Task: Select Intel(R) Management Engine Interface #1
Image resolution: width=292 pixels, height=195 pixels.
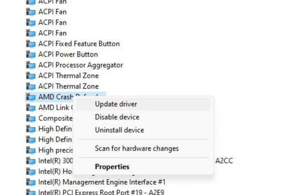Action: click(x=102, y=182)
